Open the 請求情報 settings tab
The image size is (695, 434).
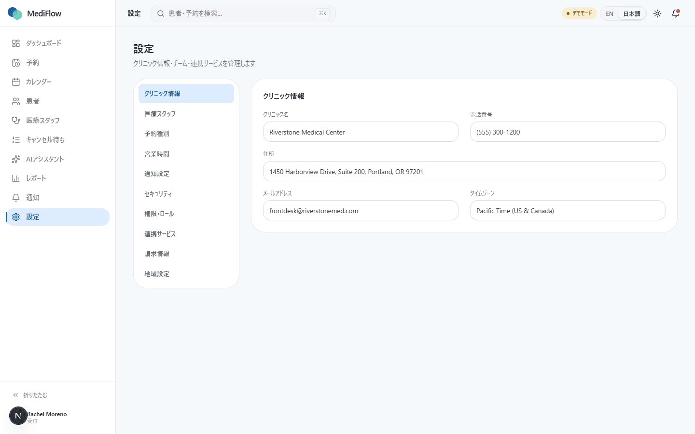[186, 254]
